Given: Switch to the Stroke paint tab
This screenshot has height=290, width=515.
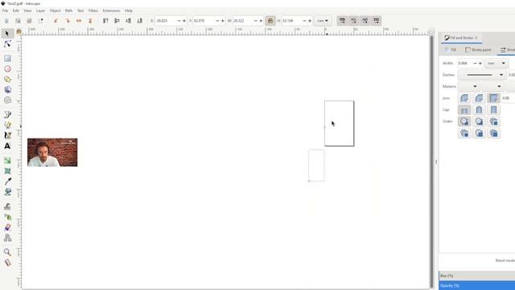Looking at the screenshot, I should tap(478, 50).
